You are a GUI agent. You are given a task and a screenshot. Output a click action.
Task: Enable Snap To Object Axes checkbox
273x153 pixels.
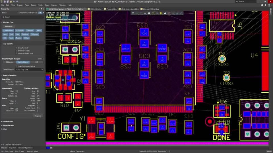[x=16, y=54]
